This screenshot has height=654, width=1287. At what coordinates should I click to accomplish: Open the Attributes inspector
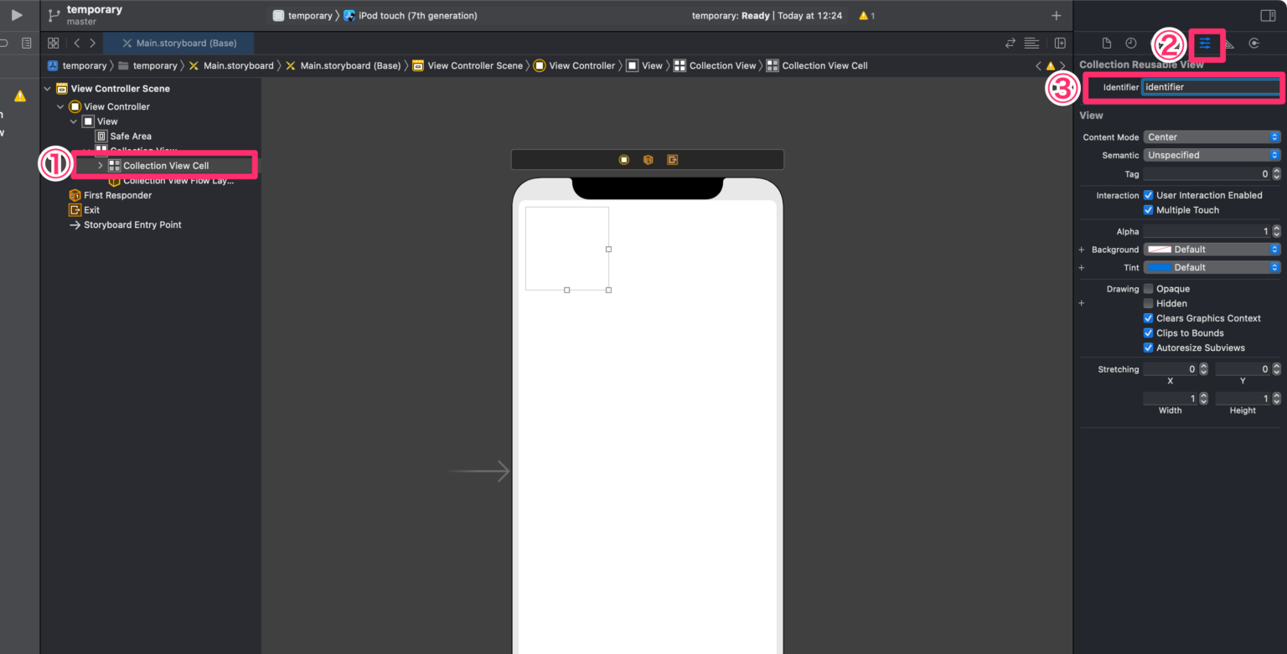(x=1207, y=43)
